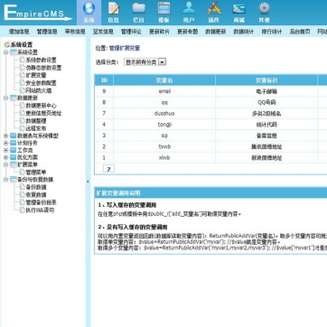Click the QQ号码 variable label cell

click(x=266, y=102)
